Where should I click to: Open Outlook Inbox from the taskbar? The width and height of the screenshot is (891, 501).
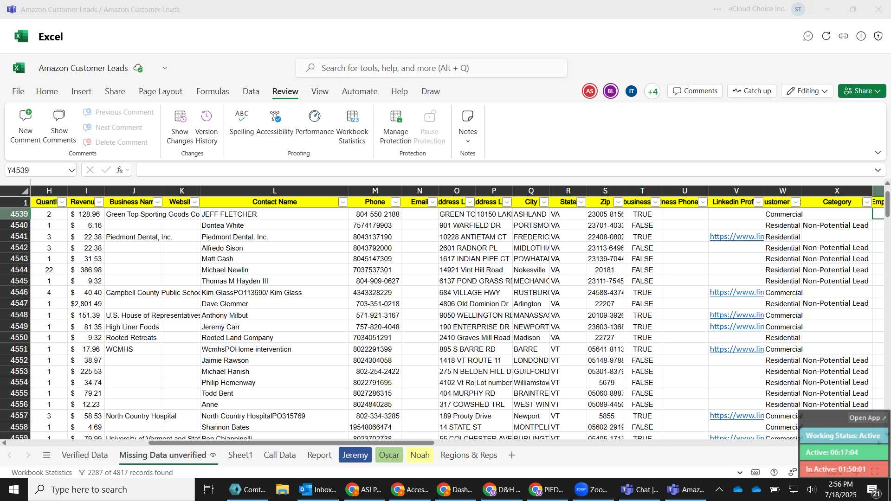click(318, 489)
